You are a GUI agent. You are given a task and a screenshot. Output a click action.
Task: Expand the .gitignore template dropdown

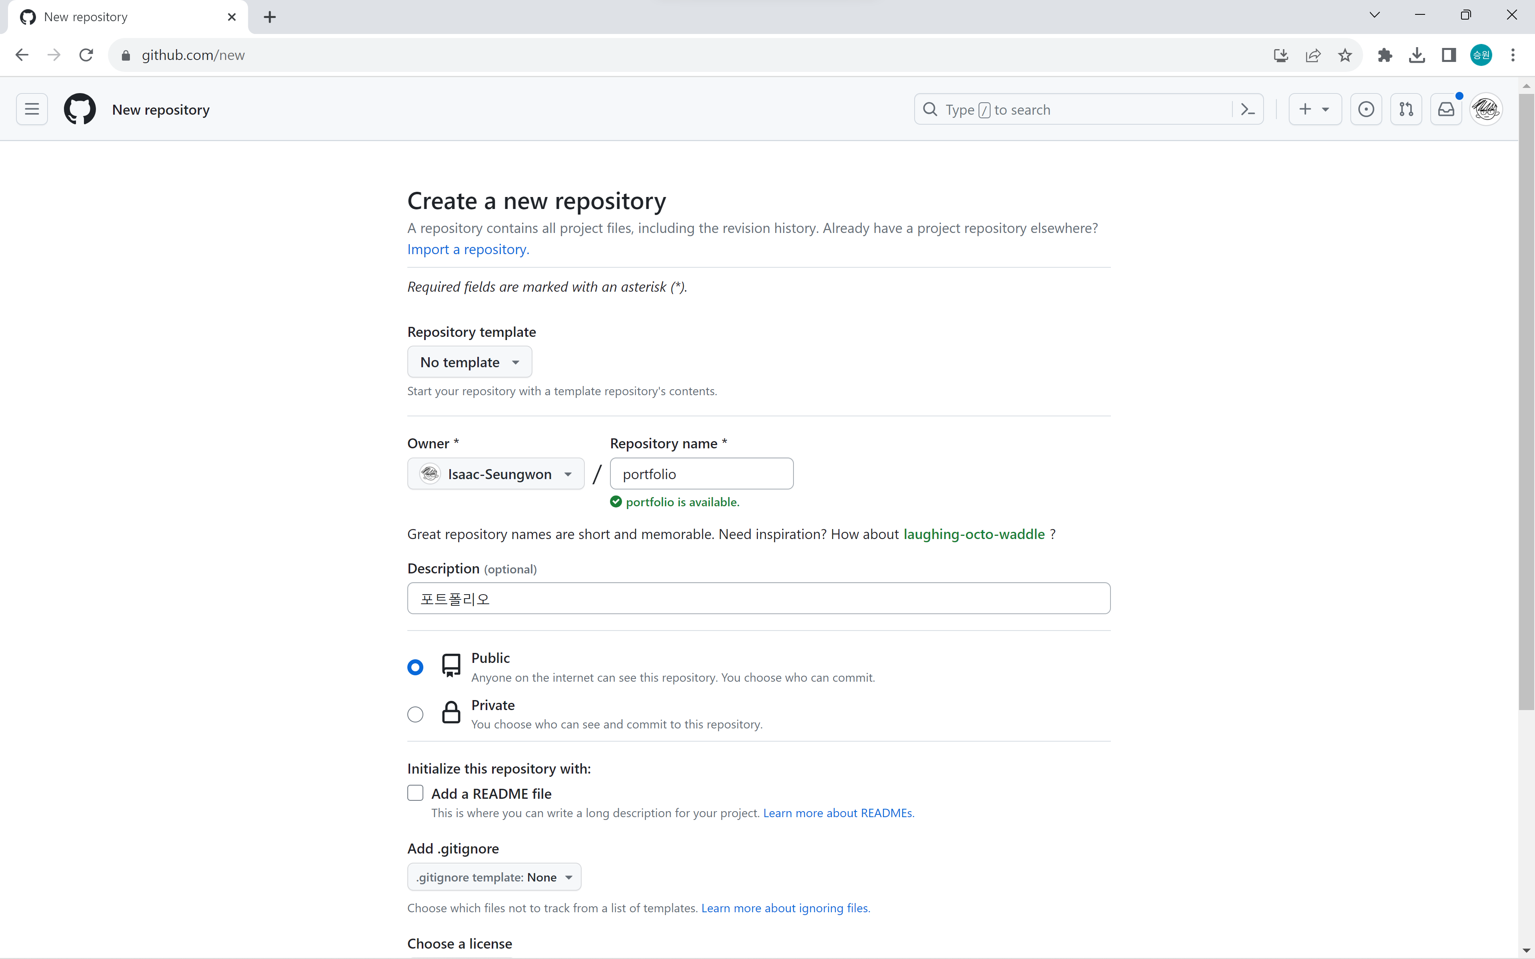pos(494,877)
